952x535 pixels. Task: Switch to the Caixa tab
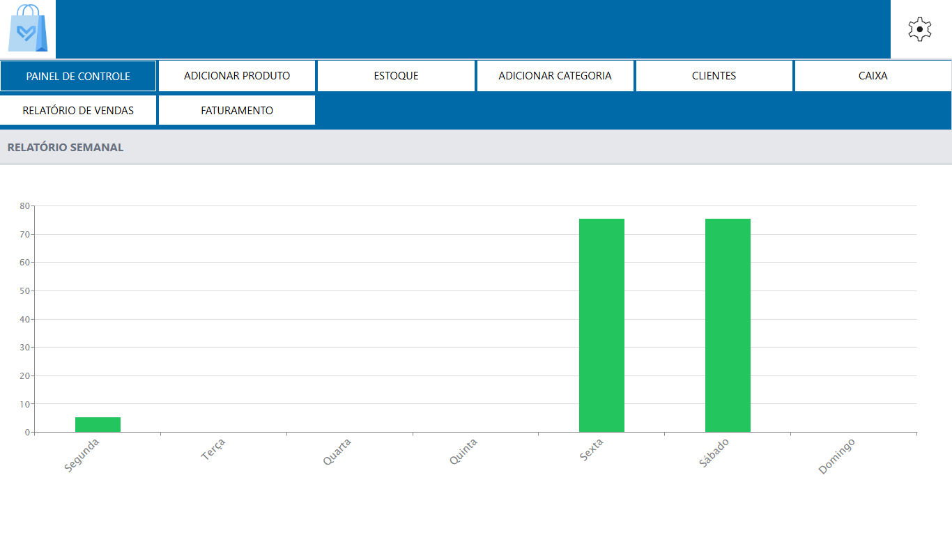tap(873, 76)
